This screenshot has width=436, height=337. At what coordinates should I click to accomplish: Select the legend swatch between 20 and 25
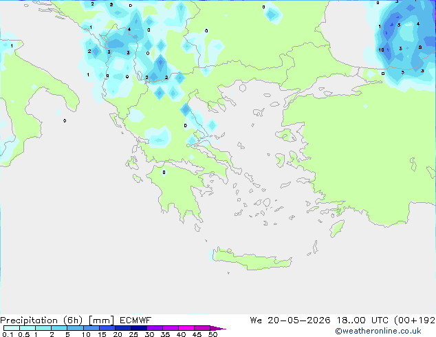coord(123,328)
